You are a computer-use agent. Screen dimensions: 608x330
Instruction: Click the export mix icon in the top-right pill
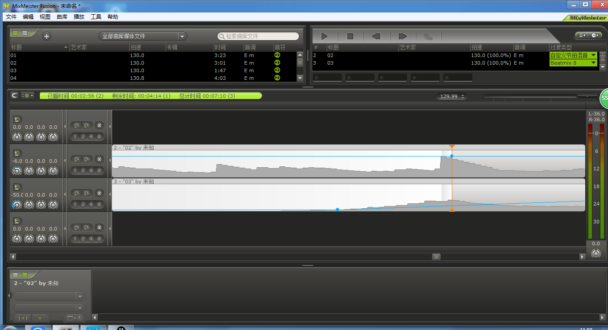click(582, 35)
